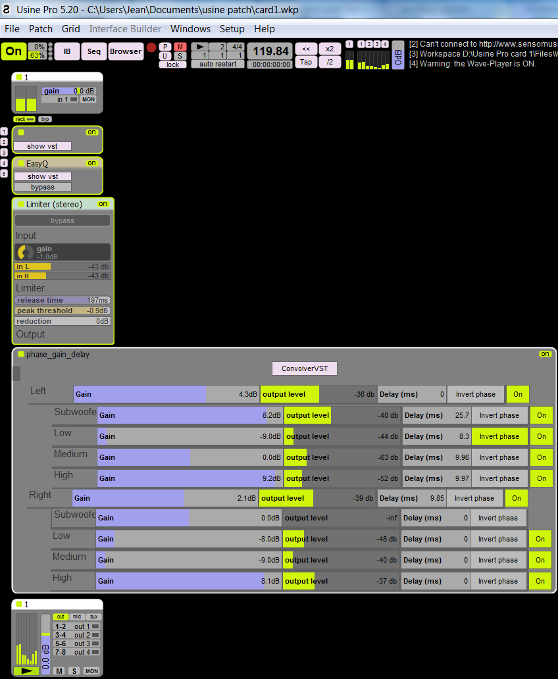Open the IB interface builder panel
Viewport: 558px width, 679px height.
[67, 51]
